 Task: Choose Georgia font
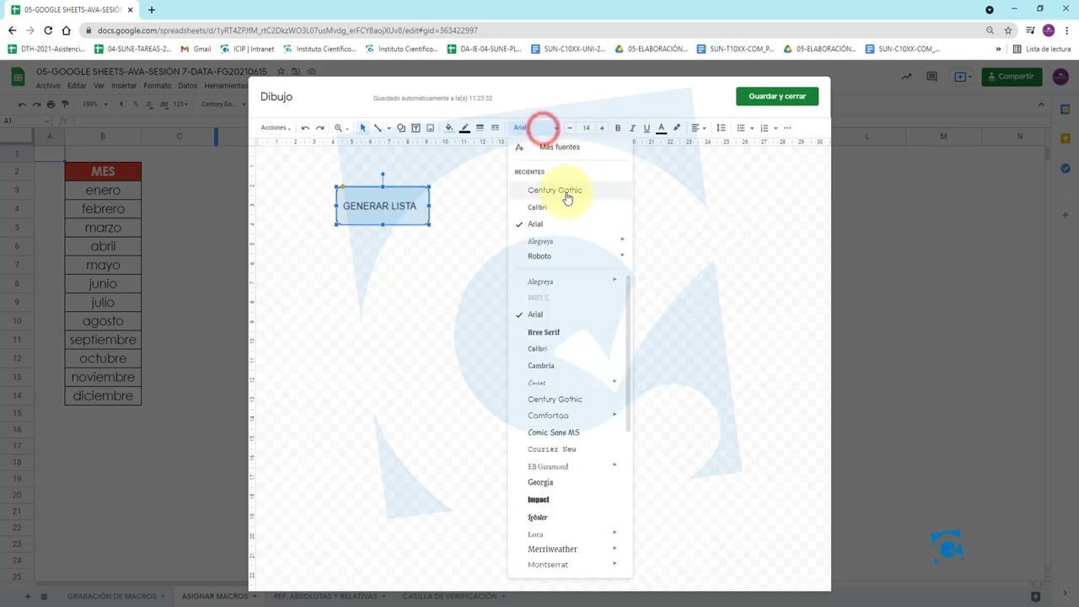540,482
